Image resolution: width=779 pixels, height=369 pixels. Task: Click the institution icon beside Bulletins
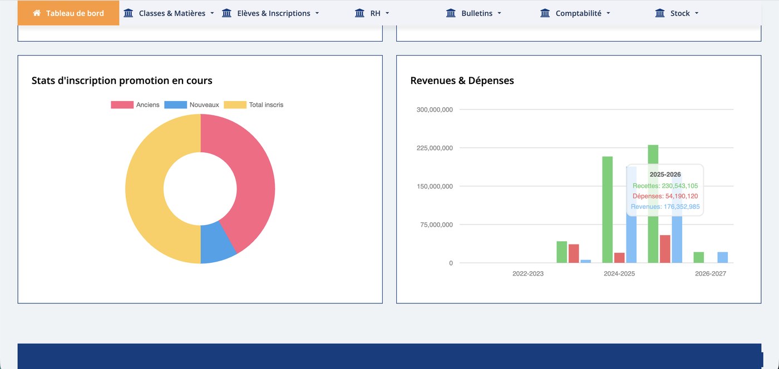[x=451, y=13]
